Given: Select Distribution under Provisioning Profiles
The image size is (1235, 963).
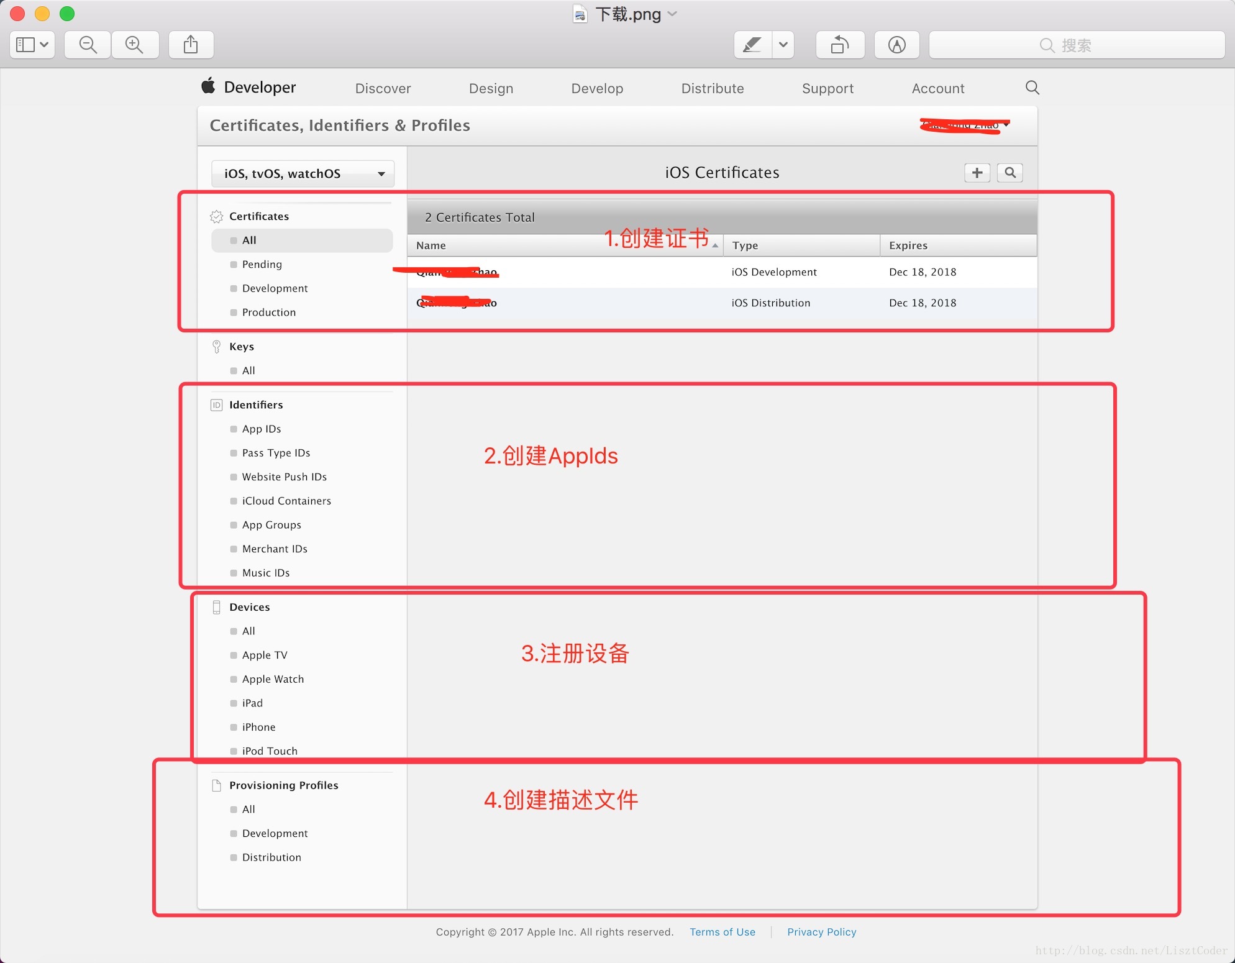Looking at the screenshot, I should [272, 857].
